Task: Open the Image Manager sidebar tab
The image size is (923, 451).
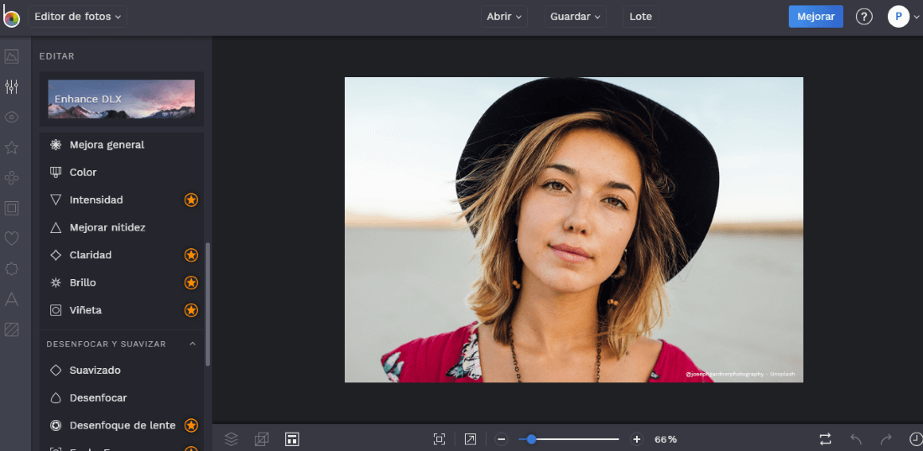Action: (12, 57)
